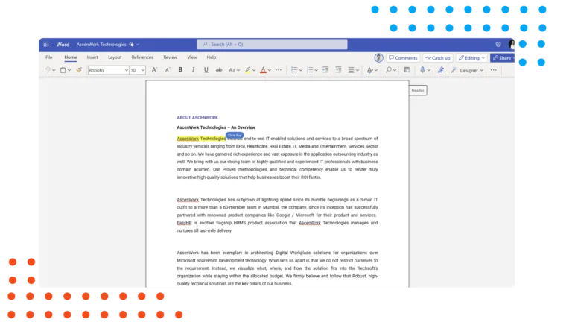Viewport: 572px width, 322px height.
Task: Open the undo dropdown arrow
Action: click(x=54, y=70)
